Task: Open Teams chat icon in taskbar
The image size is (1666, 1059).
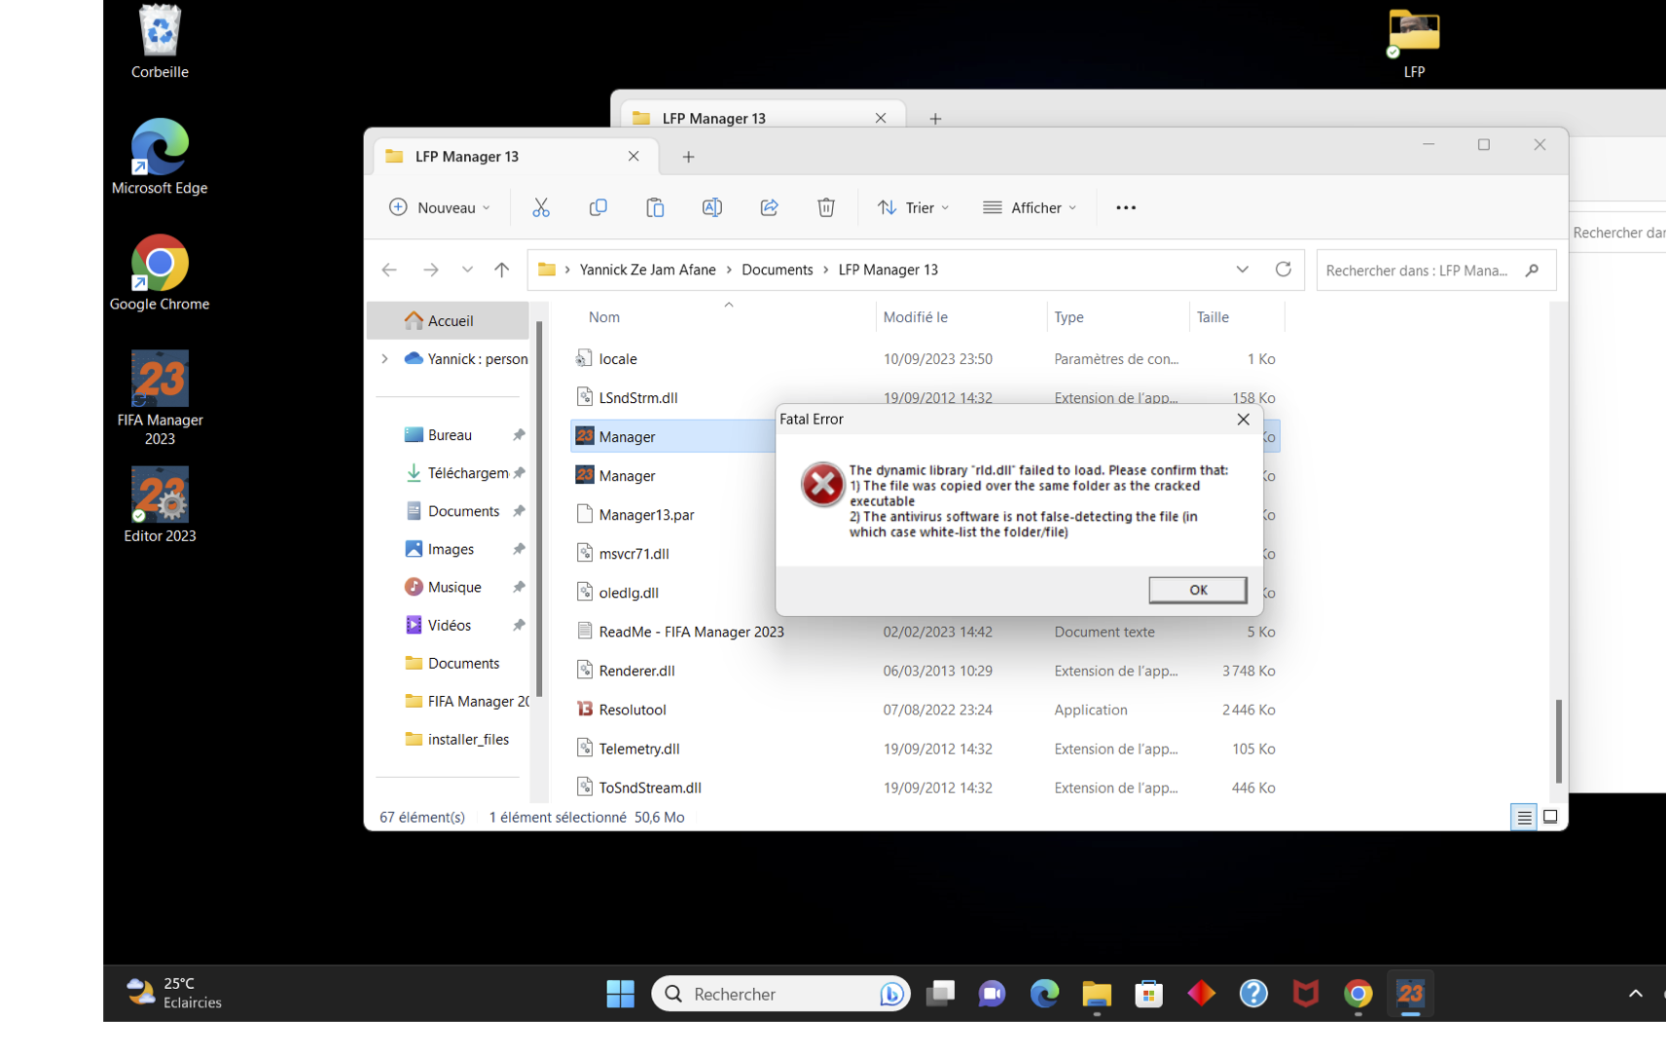Action: tap(992, 994)
